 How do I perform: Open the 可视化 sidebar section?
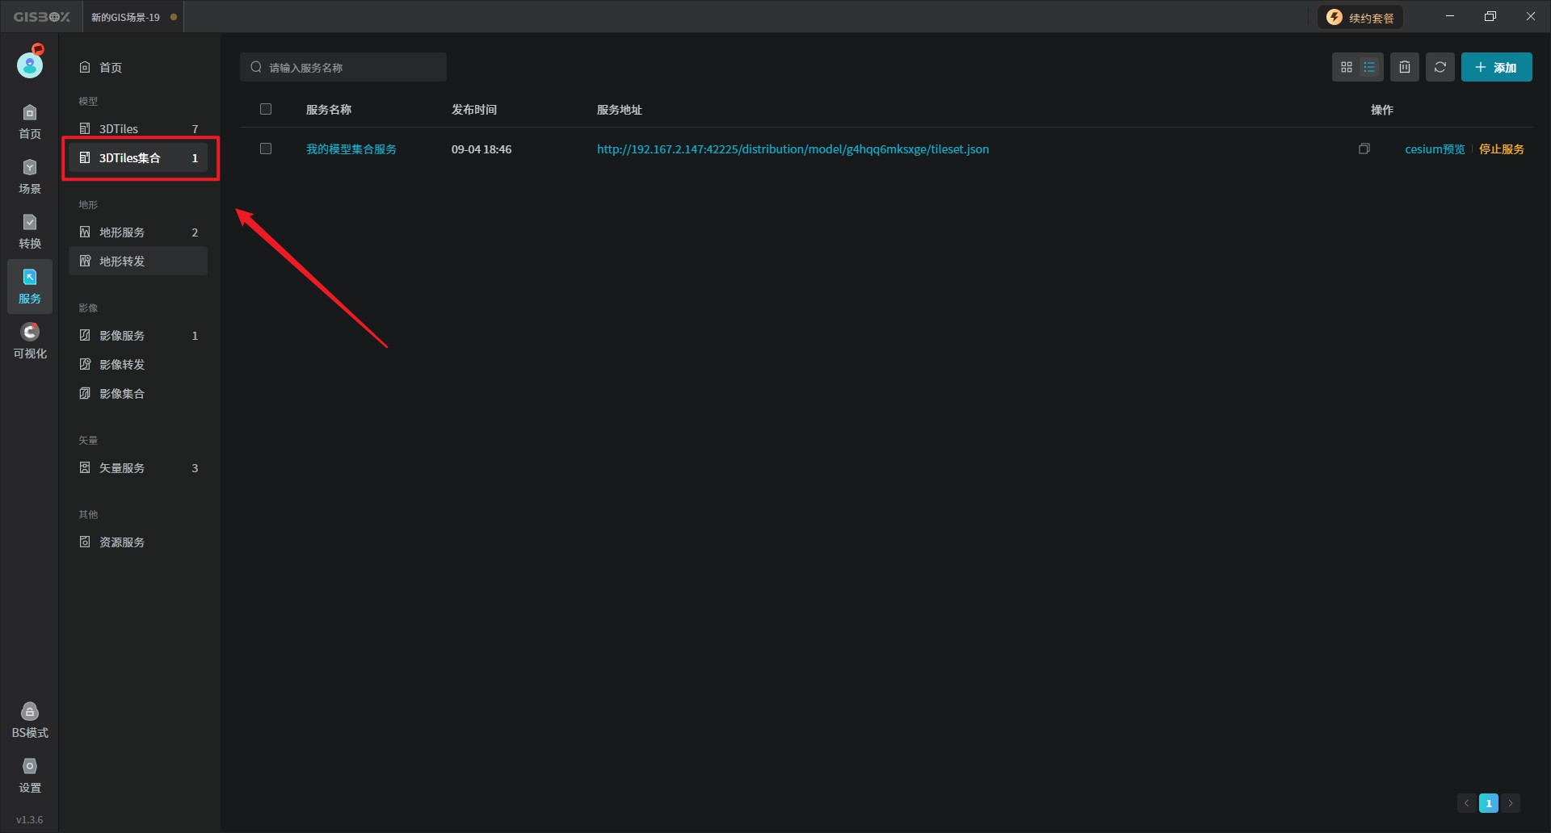tap(30, 341)
